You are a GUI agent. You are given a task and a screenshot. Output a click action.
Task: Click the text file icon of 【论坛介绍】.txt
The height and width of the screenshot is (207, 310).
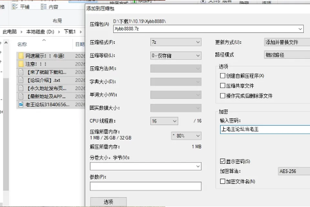(x=21, y=80)
